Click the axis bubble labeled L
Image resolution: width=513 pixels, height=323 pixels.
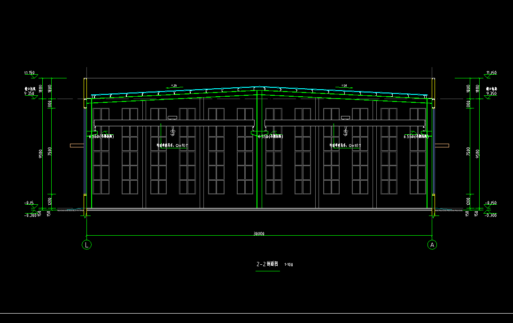click(86, 245)
